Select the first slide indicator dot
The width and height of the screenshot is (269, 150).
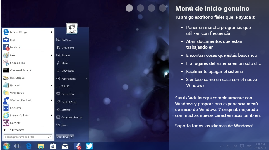(129, 8)
